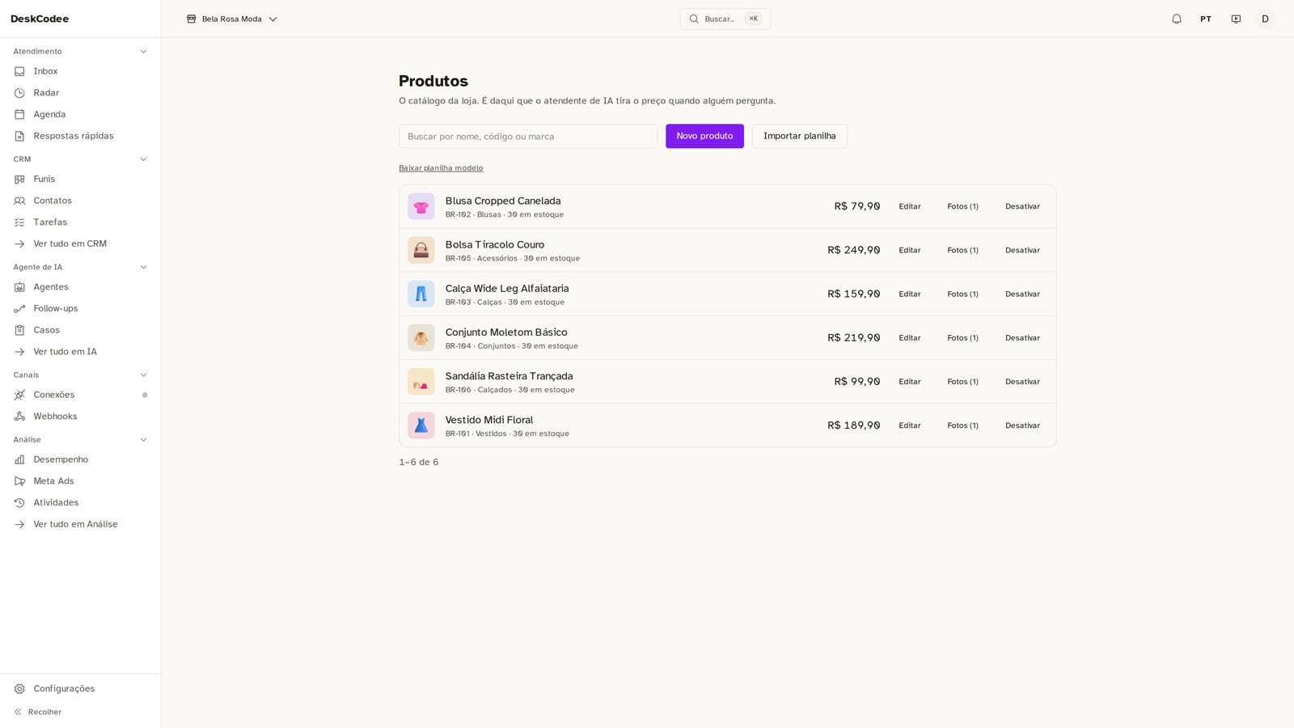Click the Sandália Rasteira Trançada thumbnail
The image size is (1294, 728).
pyautogui.click(x=421, y=381)
